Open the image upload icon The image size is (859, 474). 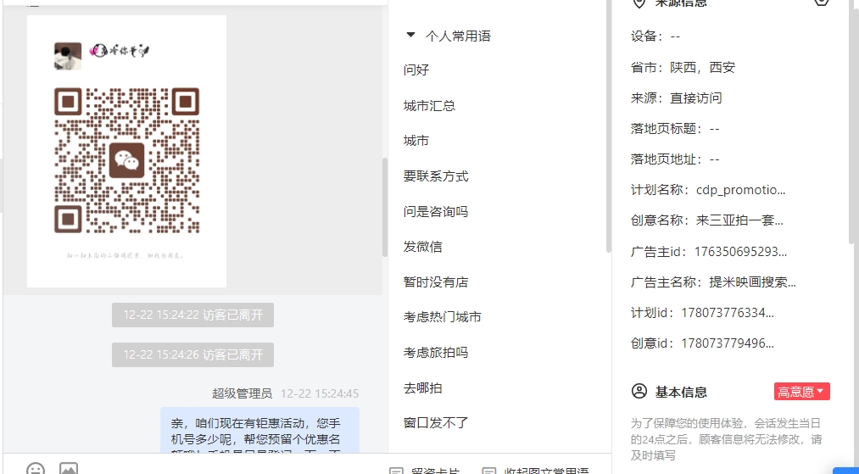click(x=69, y=469)
